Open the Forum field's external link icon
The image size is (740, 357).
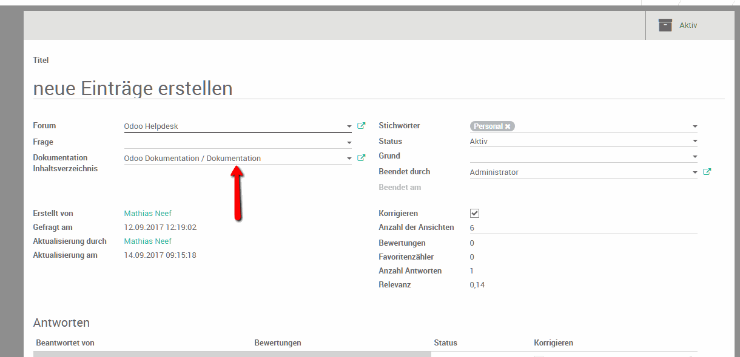coord(362,126)
